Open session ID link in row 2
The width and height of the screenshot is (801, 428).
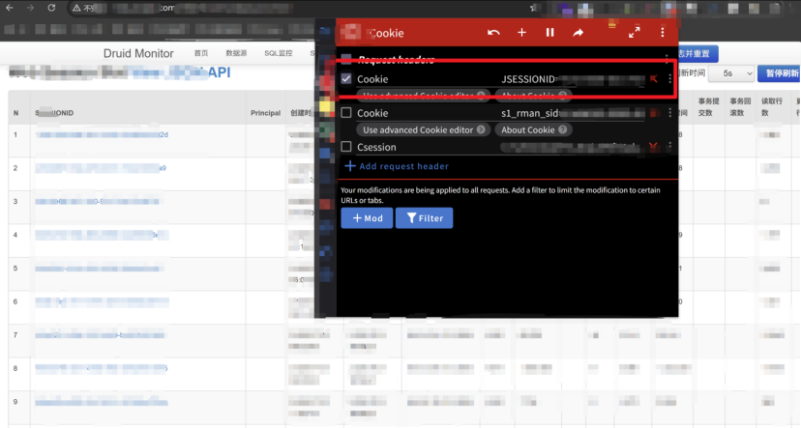pos(101,168)
